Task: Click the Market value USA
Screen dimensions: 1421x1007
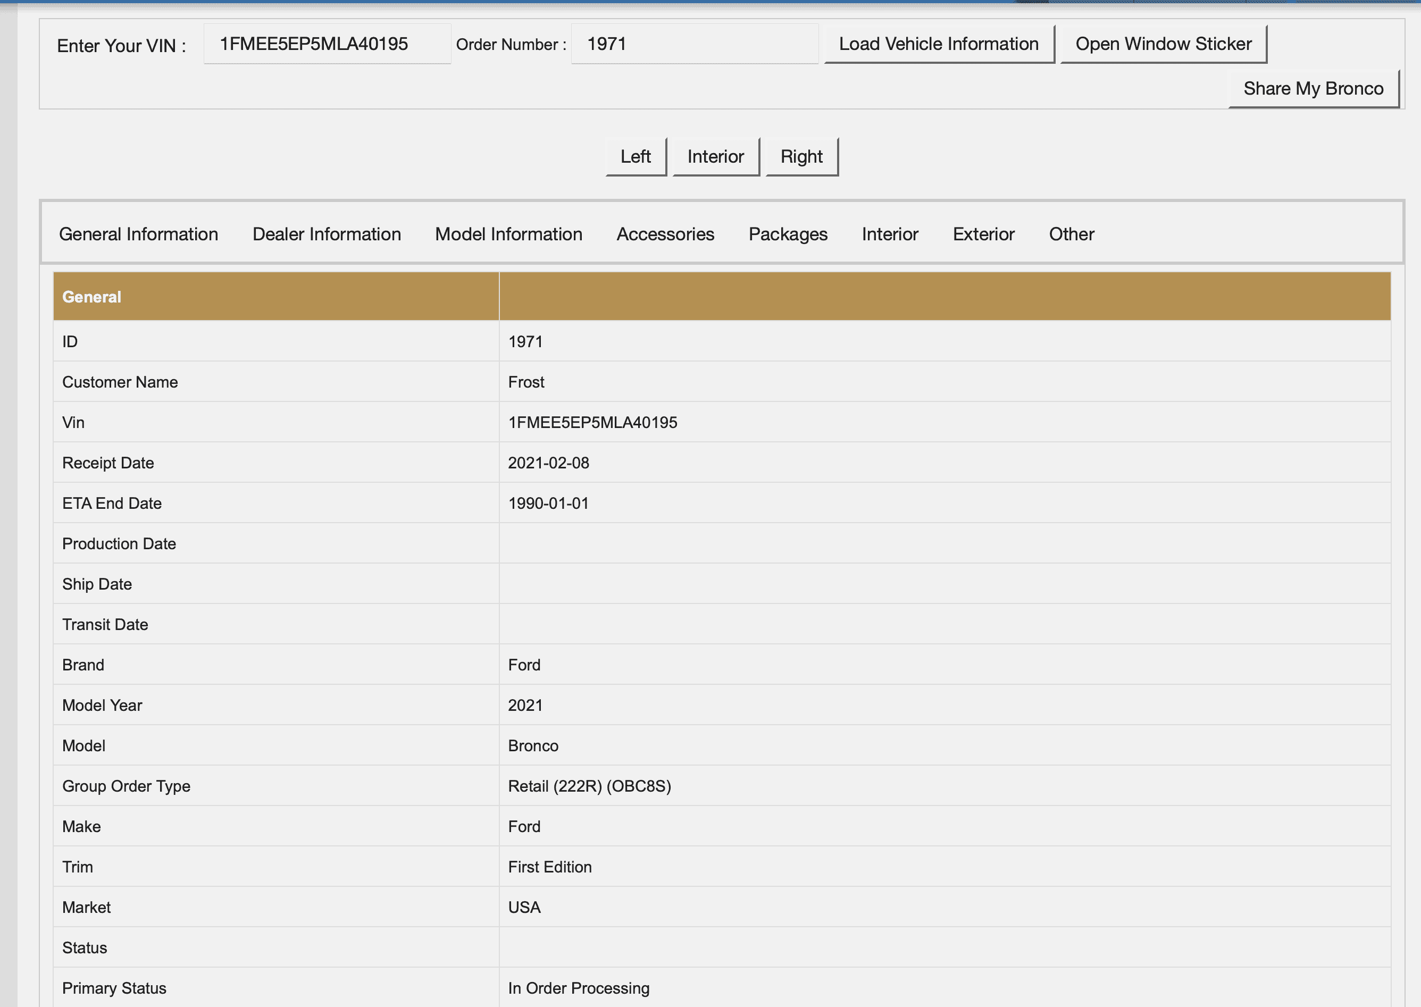Action: pos(524,907)
